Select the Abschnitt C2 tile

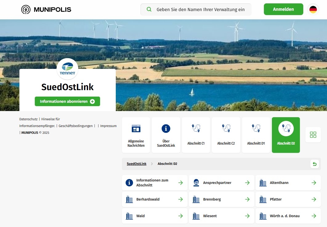click(226, 135)
